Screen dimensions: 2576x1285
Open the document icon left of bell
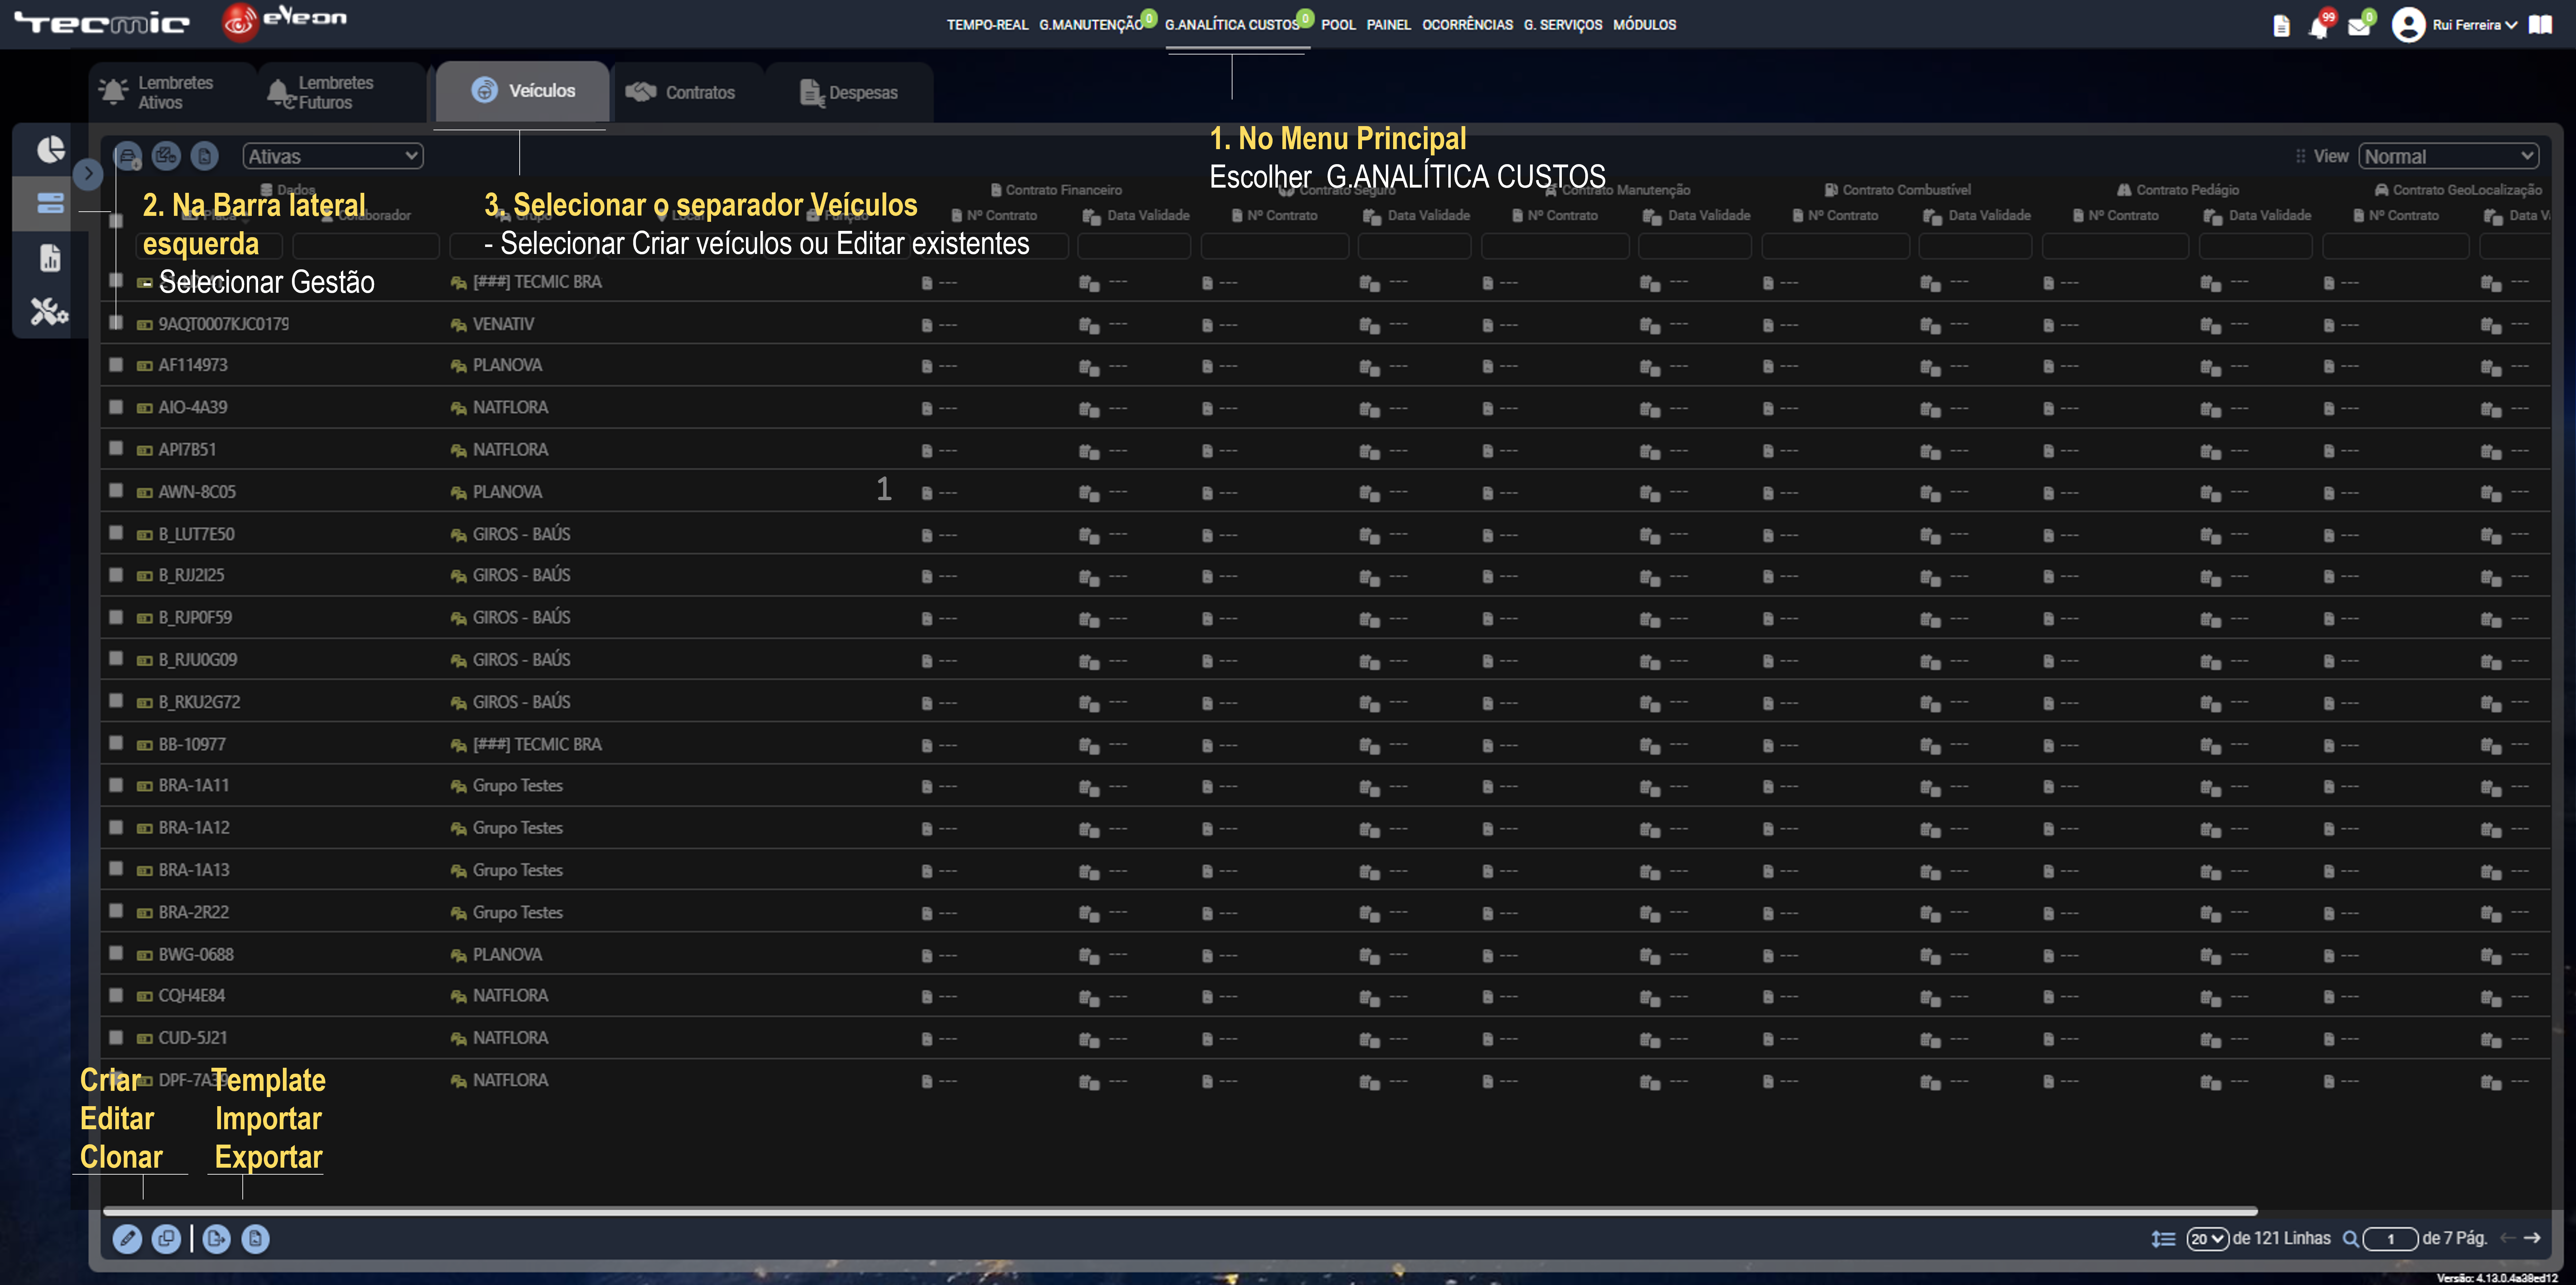click(x=2281, y=26)
